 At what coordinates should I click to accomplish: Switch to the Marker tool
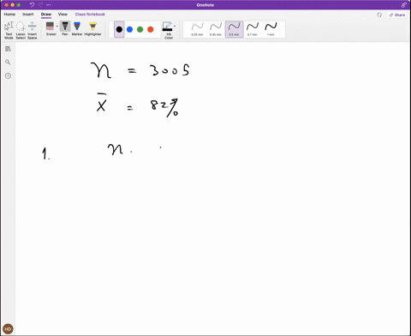point(77,28)
